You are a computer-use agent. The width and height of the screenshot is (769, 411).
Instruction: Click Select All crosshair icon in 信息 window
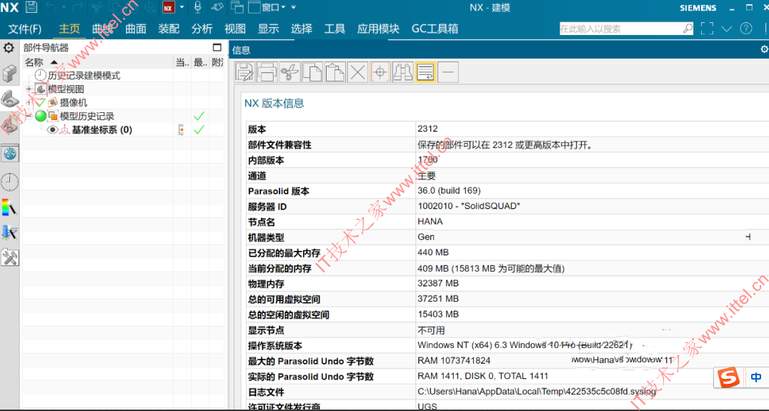380,72
